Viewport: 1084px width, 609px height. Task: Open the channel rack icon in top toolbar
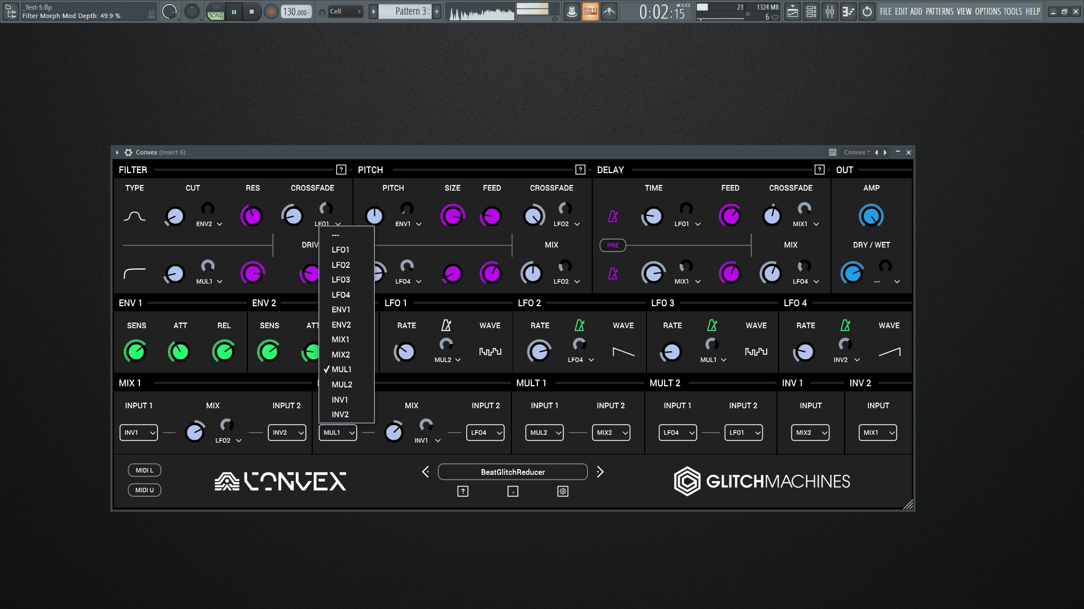tap(811, 11)
